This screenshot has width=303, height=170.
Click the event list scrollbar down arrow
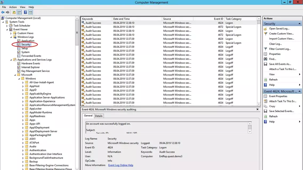pos(259,104)
